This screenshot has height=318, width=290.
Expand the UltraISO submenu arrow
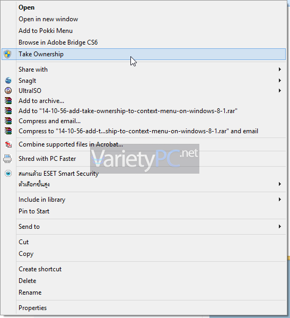tap(280, 90)
